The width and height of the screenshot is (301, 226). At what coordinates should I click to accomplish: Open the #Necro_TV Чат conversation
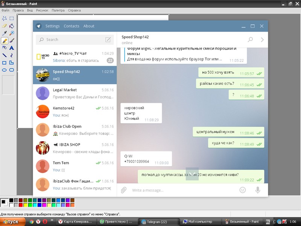point(75,57)
